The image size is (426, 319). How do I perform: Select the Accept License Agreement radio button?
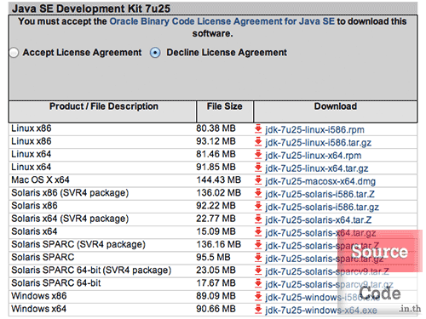(14, 53)
